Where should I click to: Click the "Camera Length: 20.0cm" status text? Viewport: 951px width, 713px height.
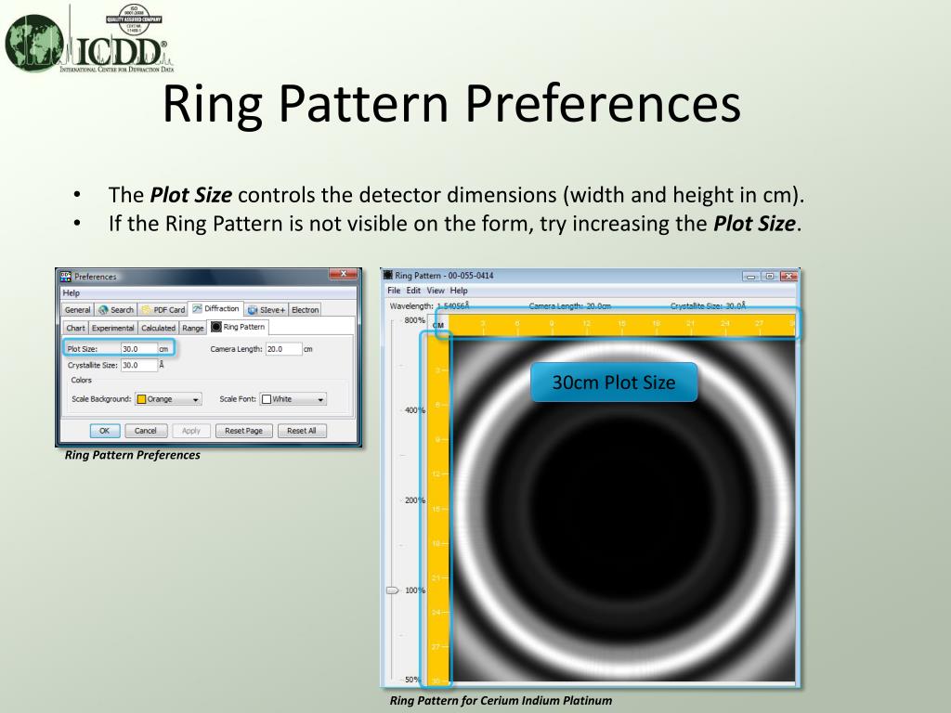click(x=570, y=306)
